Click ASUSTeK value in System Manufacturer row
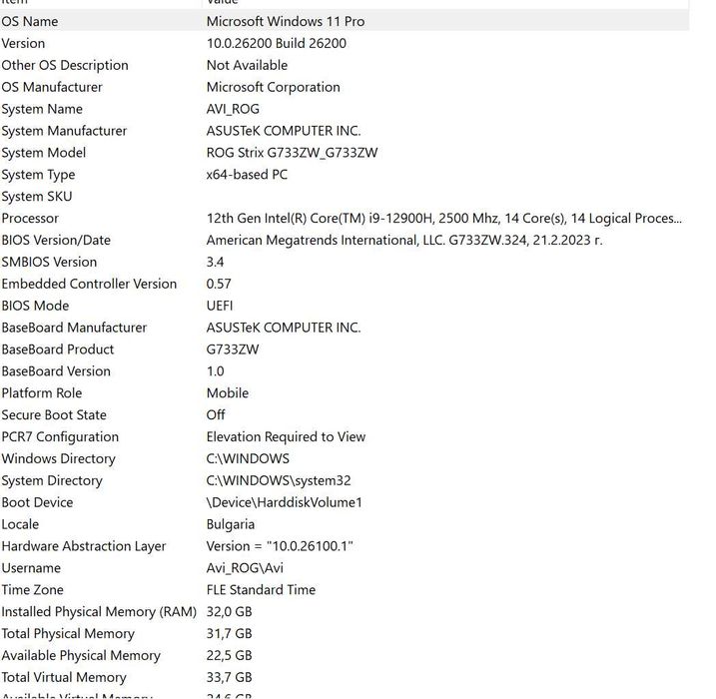 [284, 131]
